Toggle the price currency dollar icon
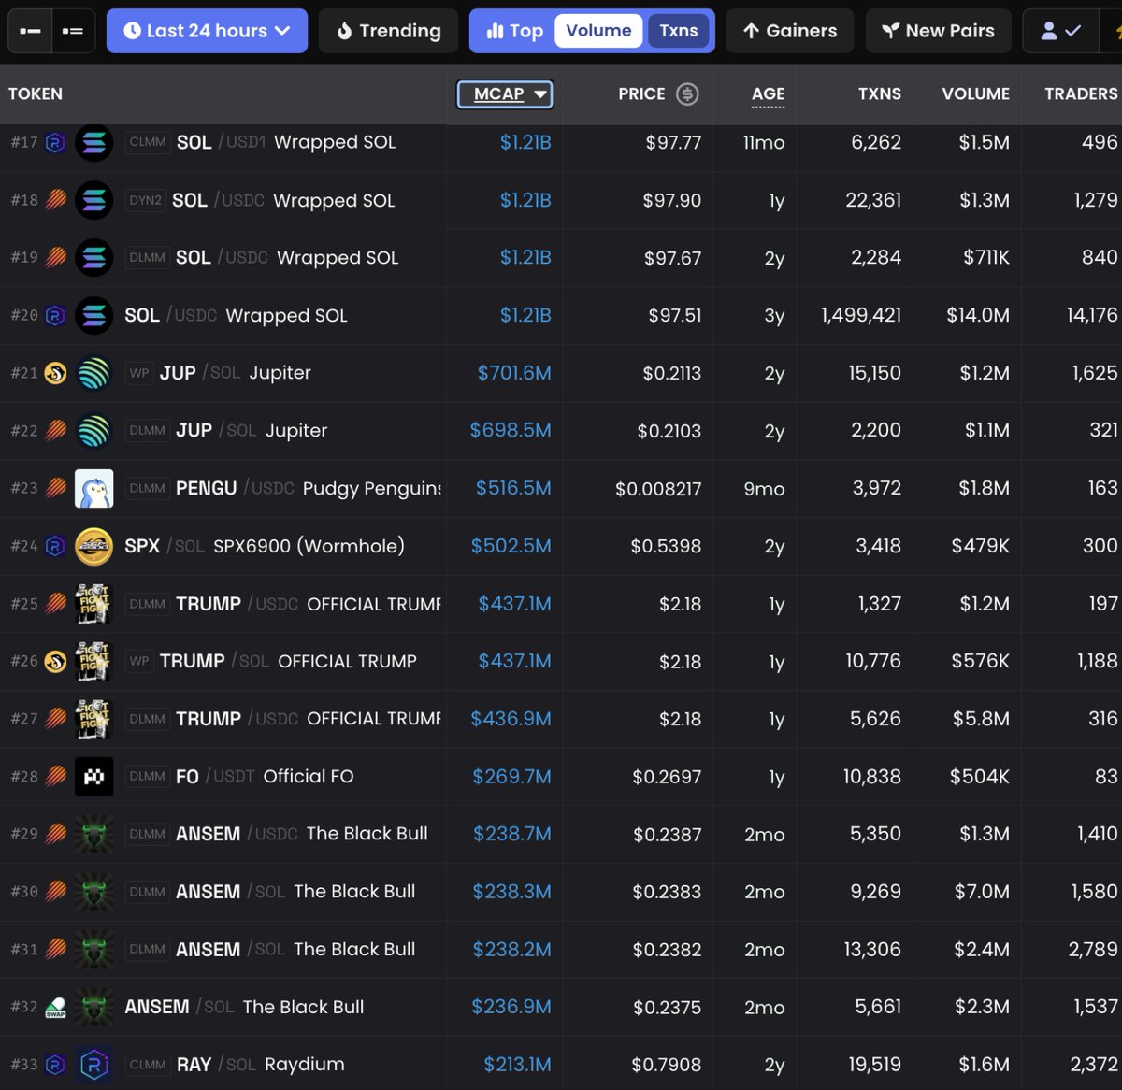1122x1090 pixels. pos(687,93)
